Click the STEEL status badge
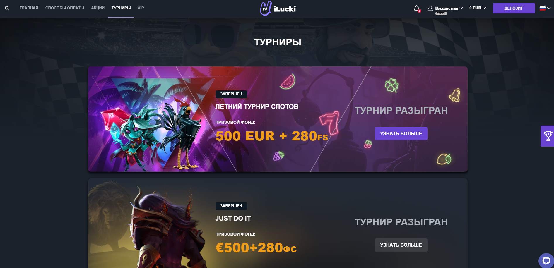 pos(441,13)
